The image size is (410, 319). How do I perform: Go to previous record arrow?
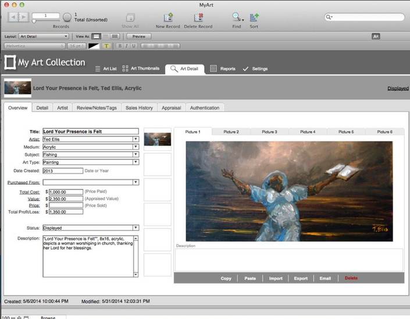pyautogui.click(x=13, y=17)
